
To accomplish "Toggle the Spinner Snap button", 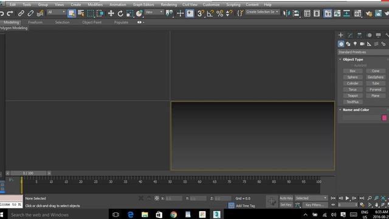I will (x=229, y=13).
